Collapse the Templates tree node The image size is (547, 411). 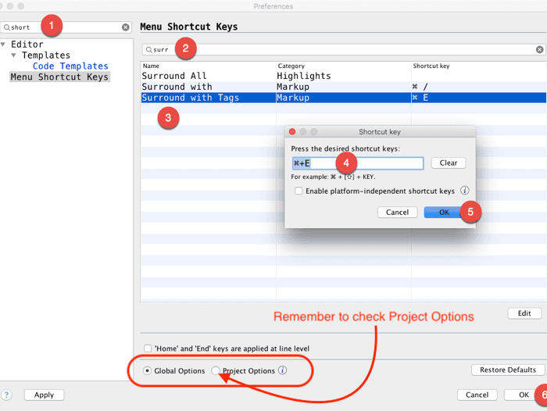tap(14, 55)
